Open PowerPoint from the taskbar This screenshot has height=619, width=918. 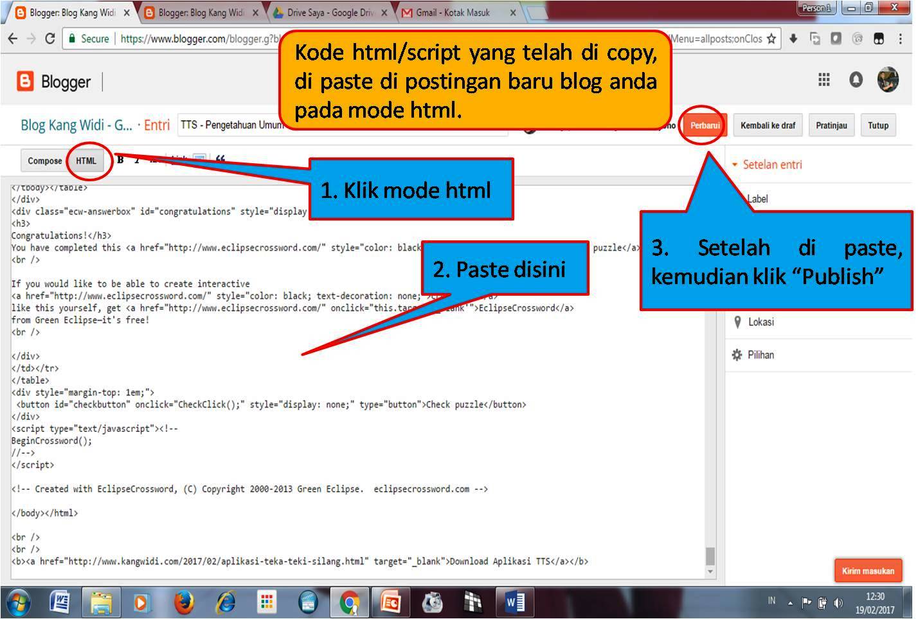[x=391, y=603]
